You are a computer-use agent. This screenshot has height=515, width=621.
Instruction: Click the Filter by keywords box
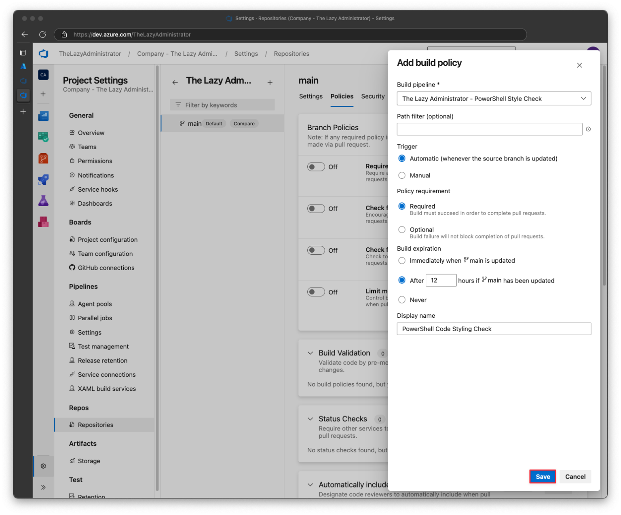222,105
